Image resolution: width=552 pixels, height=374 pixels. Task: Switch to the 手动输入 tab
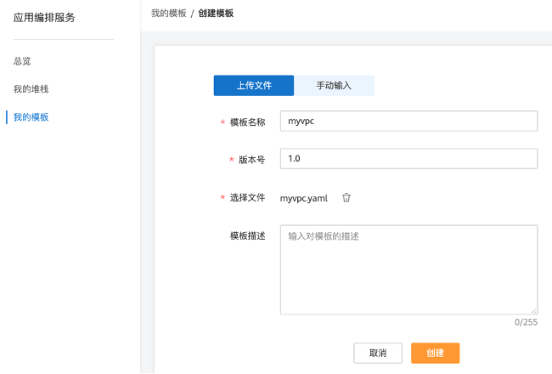[334, 86]
